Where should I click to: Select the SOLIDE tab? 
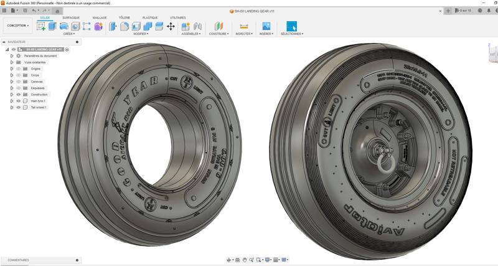(45, 17)
